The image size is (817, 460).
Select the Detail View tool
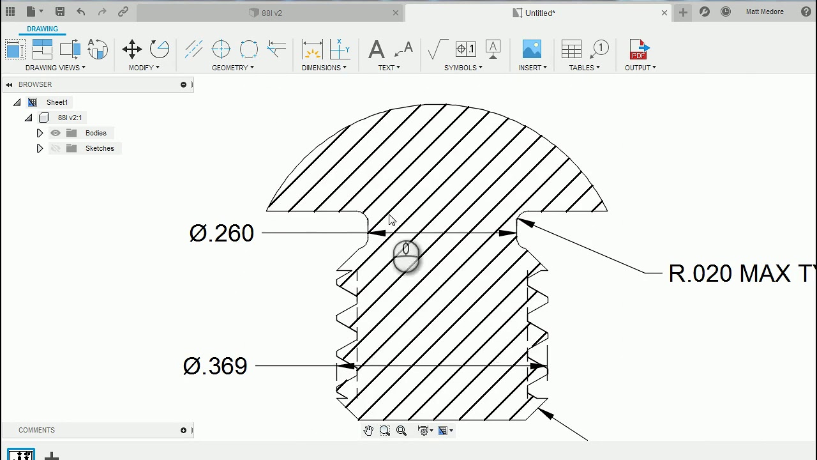(97, 49)
